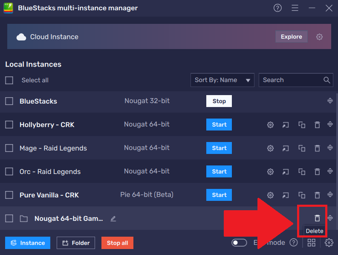Click the Stop all button
338x255 pixels.
click(117, 243)
